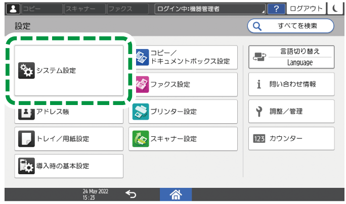
Task: Switch to ファクス tab
Action: [x=127, y=9]
